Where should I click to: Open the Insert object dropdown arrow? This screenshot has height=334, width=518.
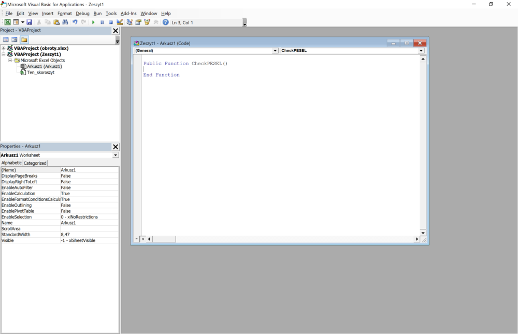tap(22, 22)
